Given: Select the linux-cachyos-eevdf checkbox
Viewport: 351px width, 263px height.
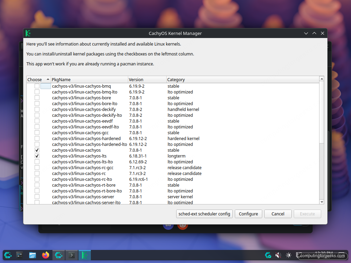Looking at the screenshot, I should click(x=37, y=121).
